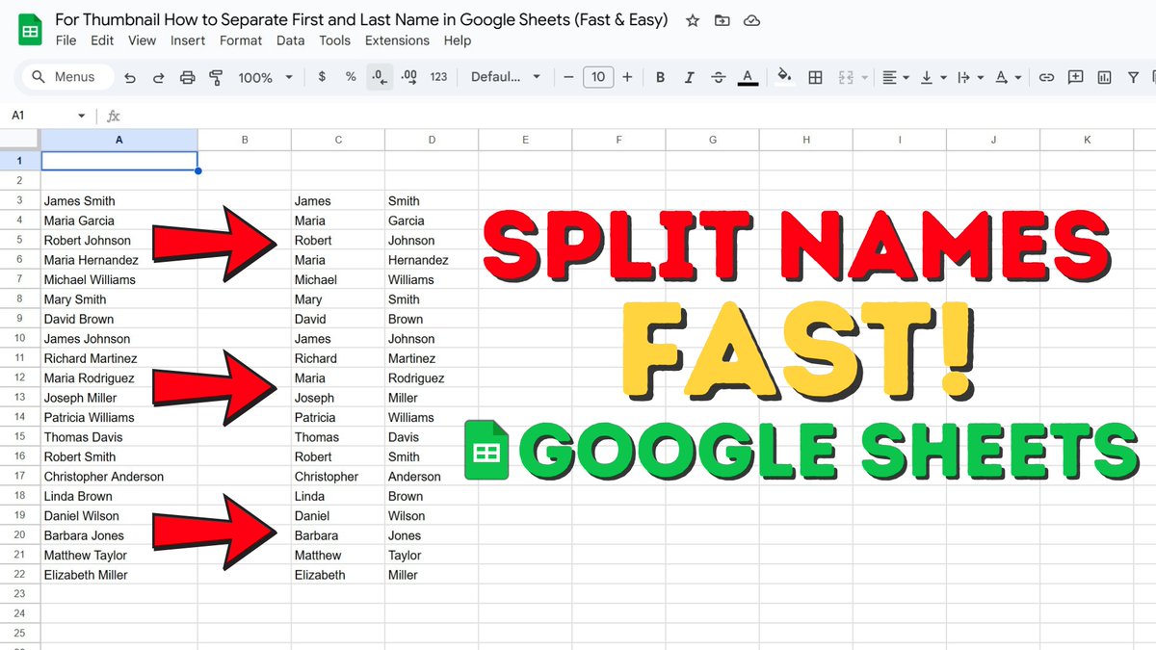This screenshot has width=1156, height=650.
Task: Open the fill color picker
Action: pos(785,77)
